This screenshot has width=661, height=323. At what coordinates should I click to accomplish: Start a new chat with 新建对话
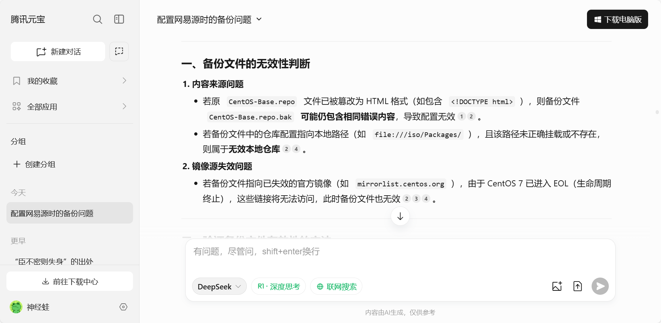coord(58,52)
